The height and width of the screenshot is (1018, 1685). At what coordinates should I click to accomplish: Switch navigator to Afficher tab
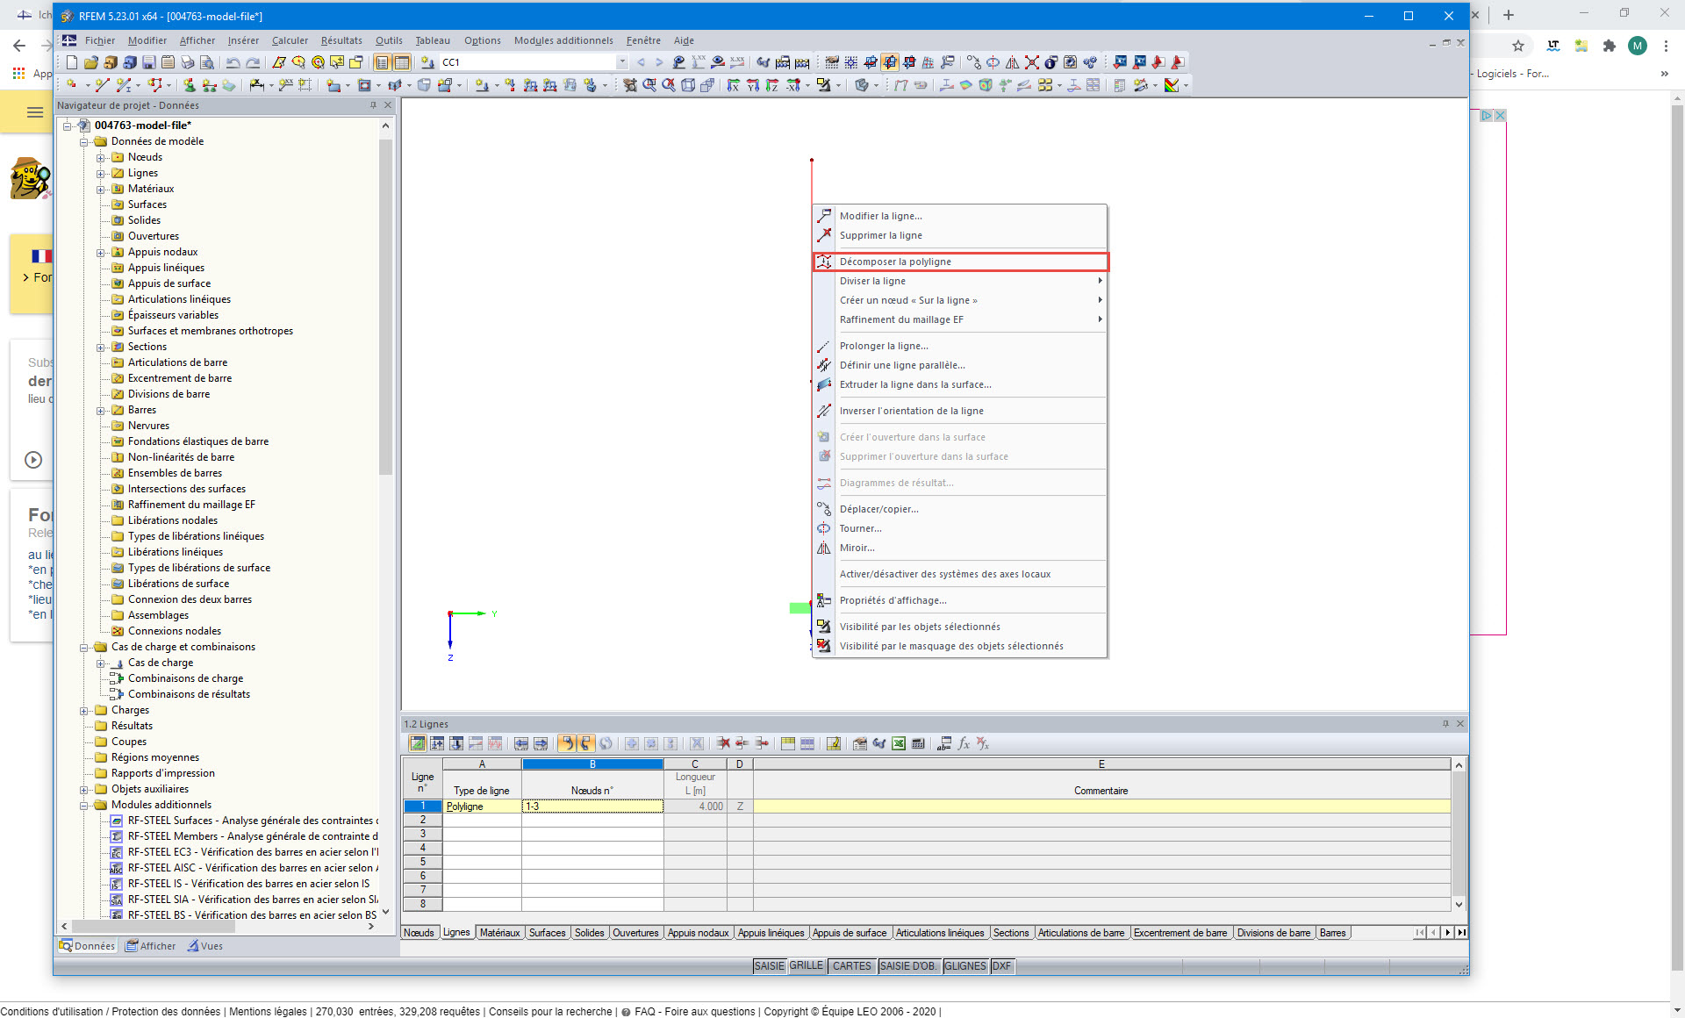click(151, 946)
